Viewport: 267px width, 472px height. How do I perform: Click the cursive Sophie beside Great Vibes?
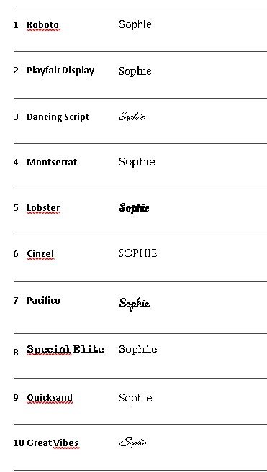132,442
